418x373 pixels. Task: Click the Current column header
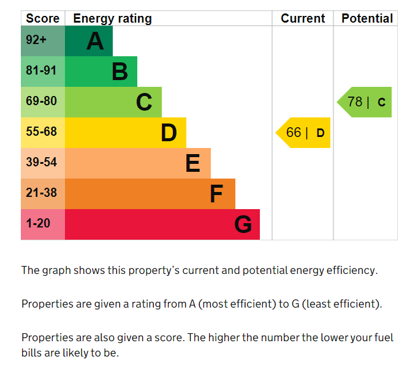click(303, 18)
